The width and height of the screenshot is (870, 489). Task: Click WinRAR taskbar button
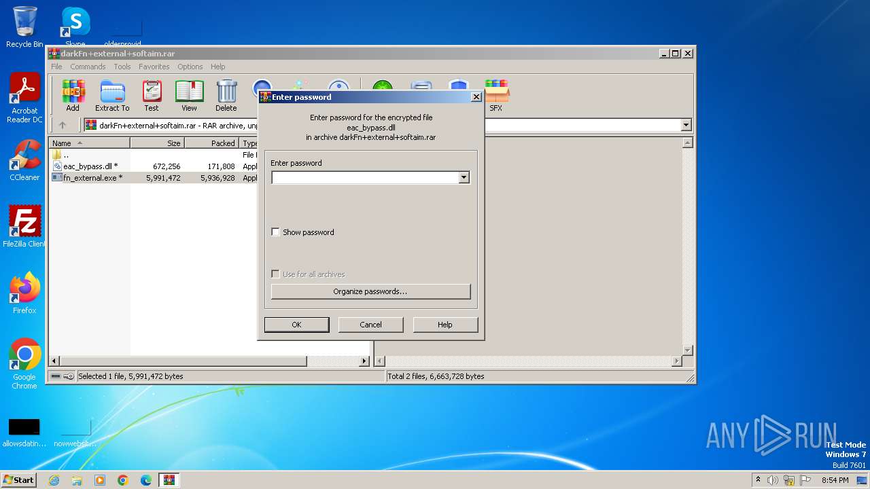point(169,480)
